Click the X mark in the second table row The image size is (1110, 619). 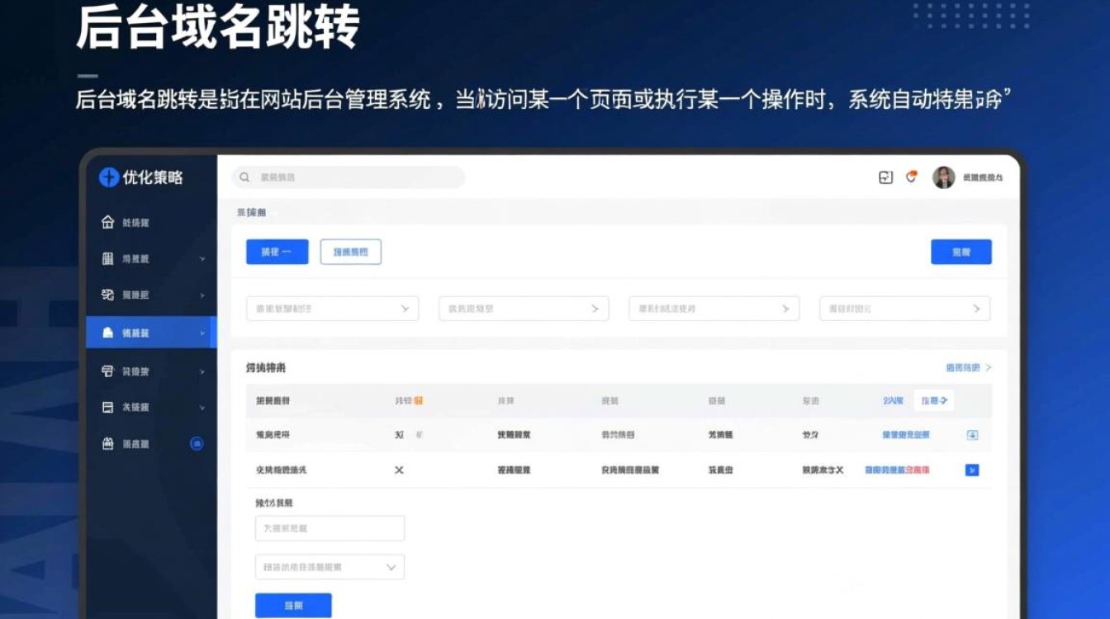[398, 470]
